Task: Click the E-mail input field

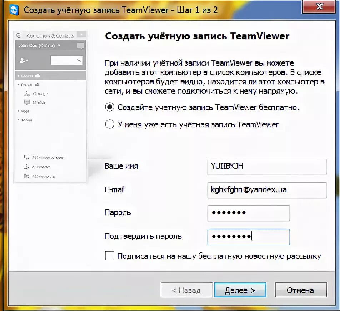Action: pos(267,190)
